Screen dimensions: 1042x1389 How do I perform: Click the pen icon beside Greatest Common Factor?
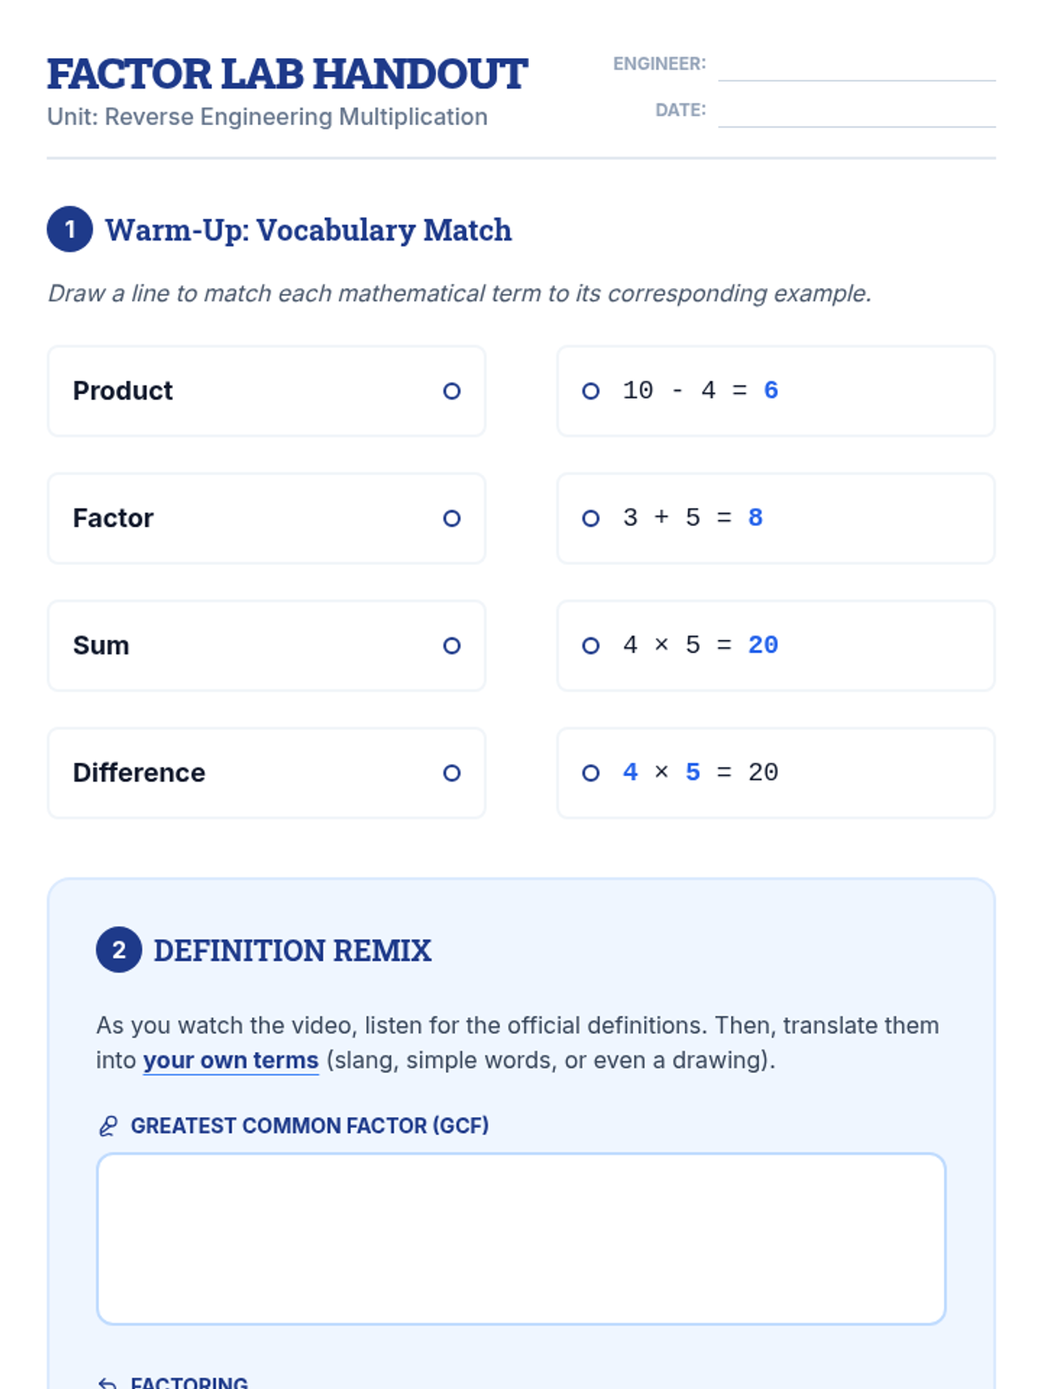point(108,1126)
